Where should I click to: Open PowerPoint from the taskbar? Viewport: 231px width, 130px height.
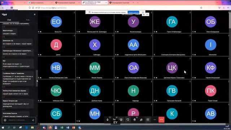point(74,127)
